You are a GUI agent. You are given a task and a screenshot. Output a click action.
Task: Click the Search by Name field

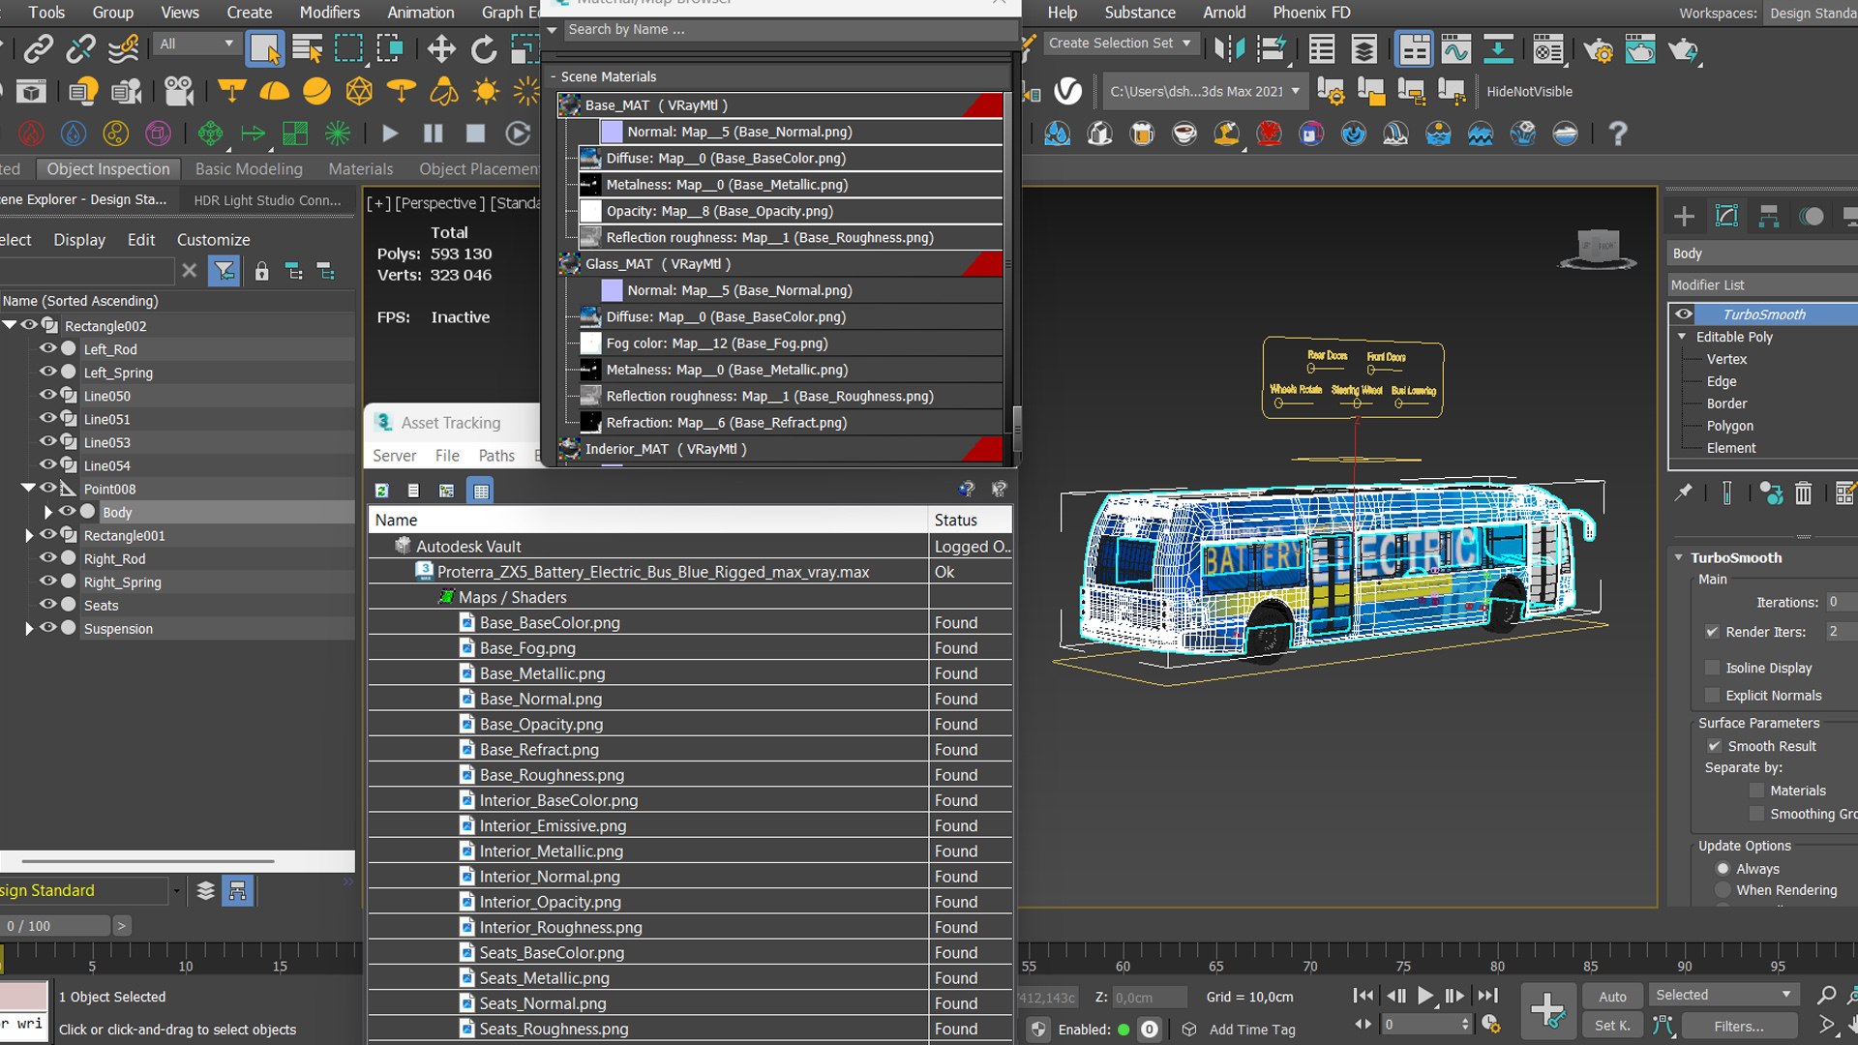[789, 30]
